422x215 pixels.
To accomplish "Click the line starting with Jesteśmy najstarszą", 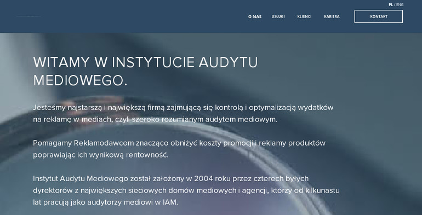I will click(x=183, y=108).
